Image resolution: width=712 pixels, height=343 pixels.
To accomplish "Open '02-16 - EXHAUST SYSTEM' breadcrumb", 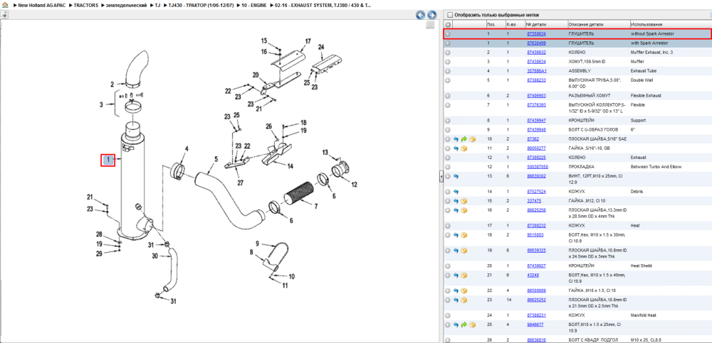I will [x=323, y=5].
